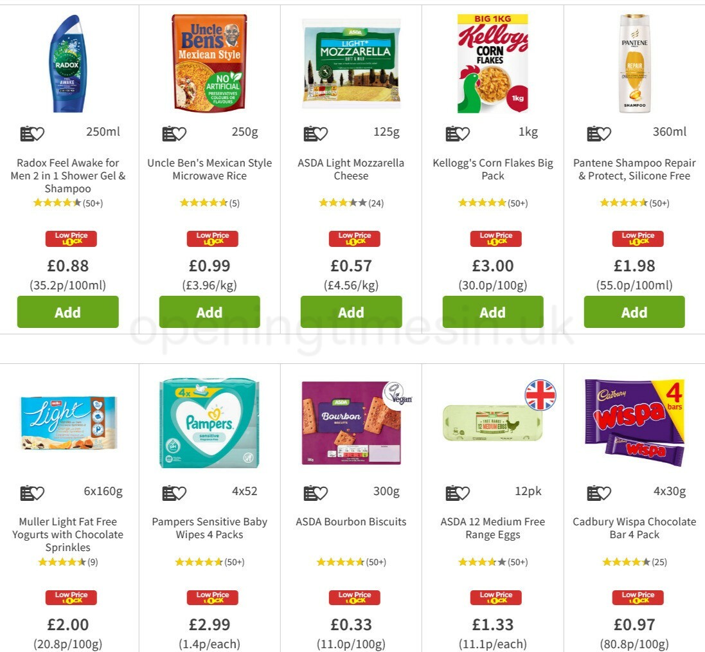The height and width of the screenshot is (652, 705).
Task: Open the ASDA 12 Medium Free Range Eggs page
Action: point(492,528)
